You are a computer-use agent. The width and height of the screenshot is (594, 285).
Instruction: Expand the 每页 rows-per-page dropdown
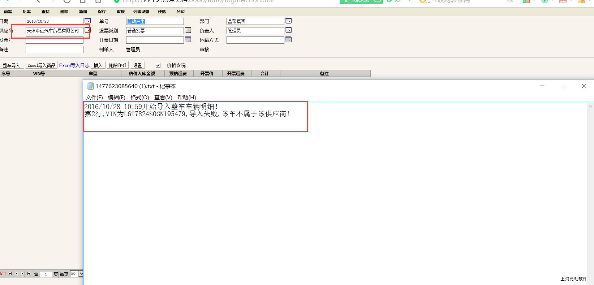click(x=81, y=274)
